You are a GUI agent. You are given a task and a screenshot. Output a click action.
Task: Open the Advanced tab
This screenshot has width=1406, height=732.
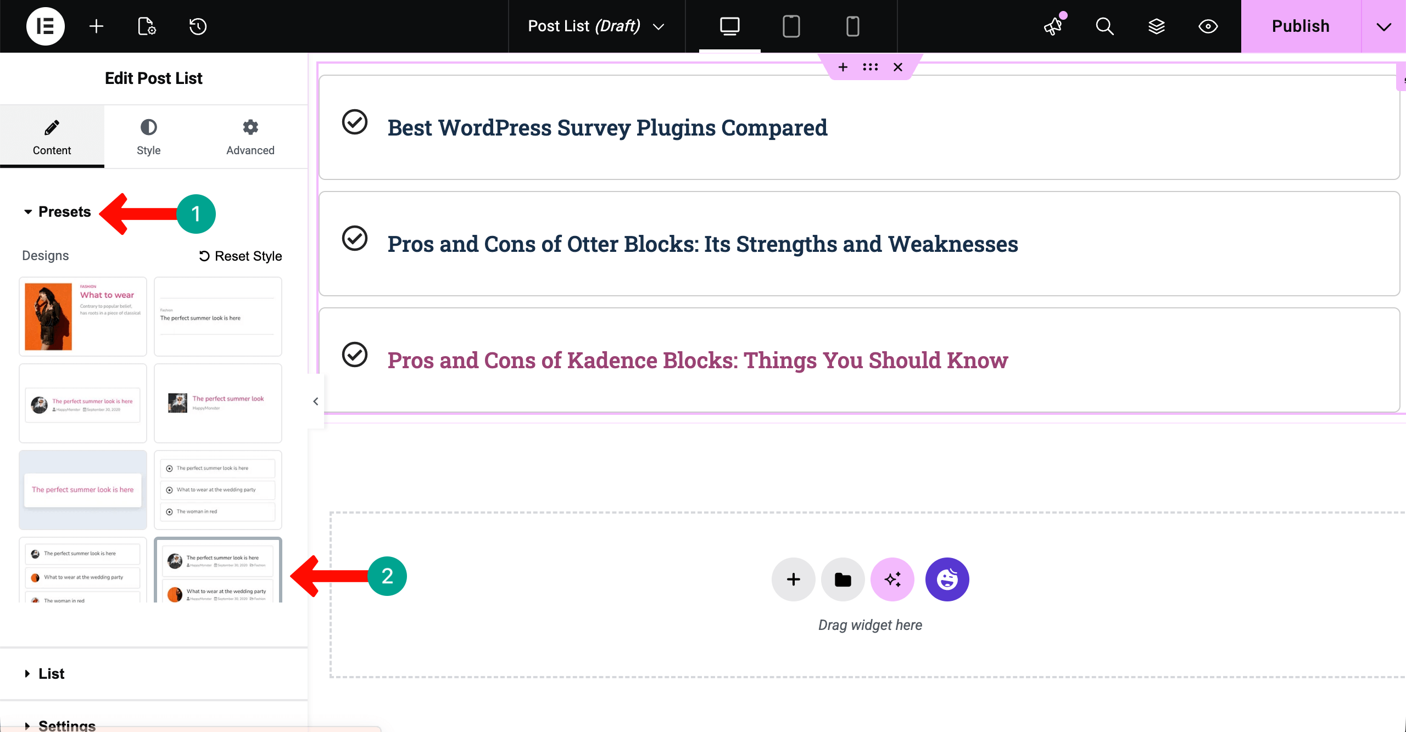pos(250,137)
